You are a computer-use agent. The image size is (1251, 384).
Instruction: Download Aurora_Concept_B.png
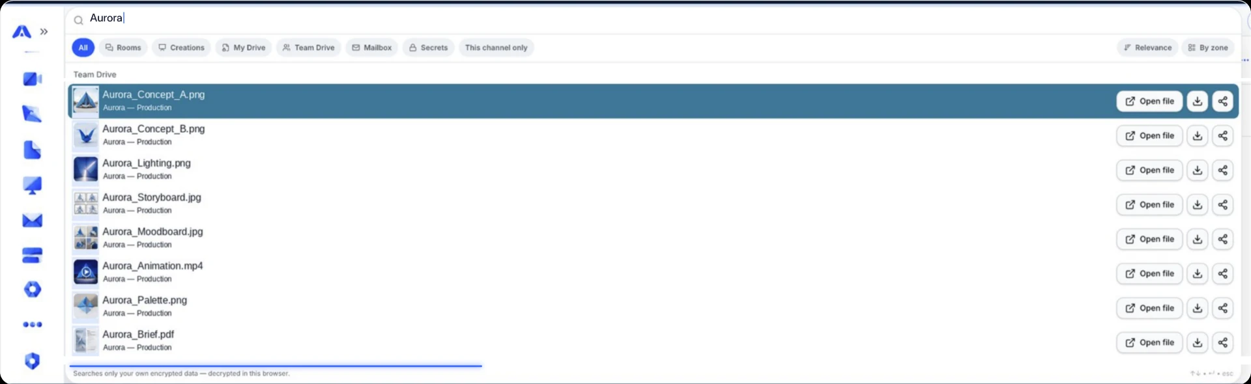tap(1197, 135)
